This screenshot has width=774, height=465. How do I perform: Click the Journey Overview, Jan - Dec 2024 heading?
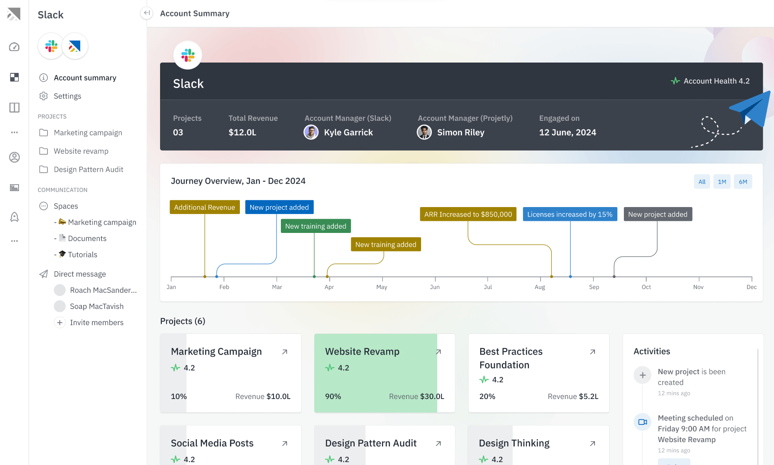coord(238,181)
